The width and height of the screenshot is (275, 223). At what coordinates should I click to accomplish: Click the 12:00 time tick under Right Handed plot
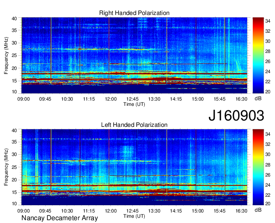[x=111, y=99]
